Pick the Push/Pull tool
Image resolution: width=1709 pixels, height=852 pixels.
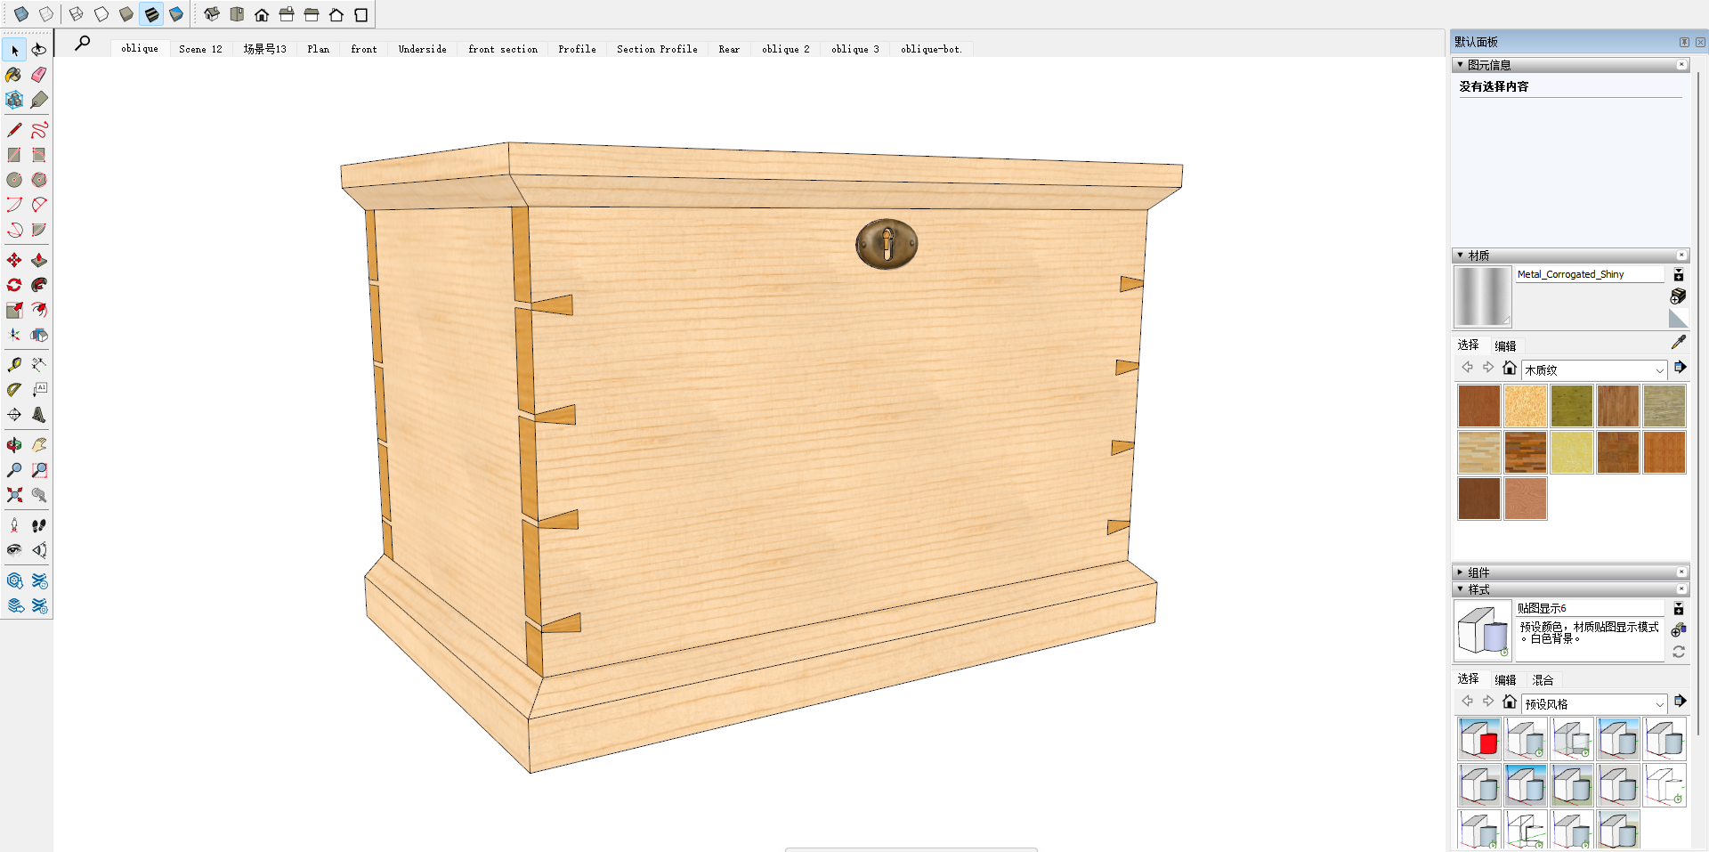click(x=39, y=260)
